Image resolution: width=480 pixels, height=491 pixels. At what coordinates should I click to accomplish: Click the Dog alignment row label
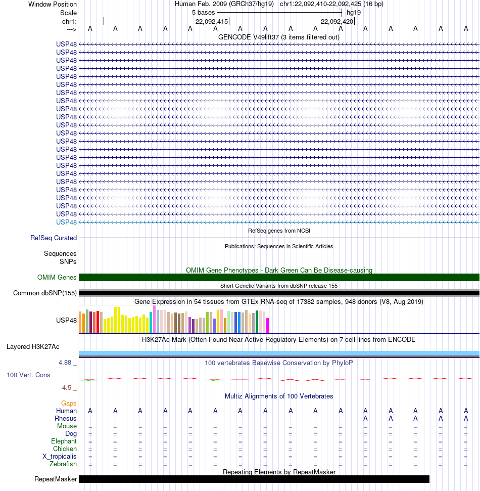(71, 434)
